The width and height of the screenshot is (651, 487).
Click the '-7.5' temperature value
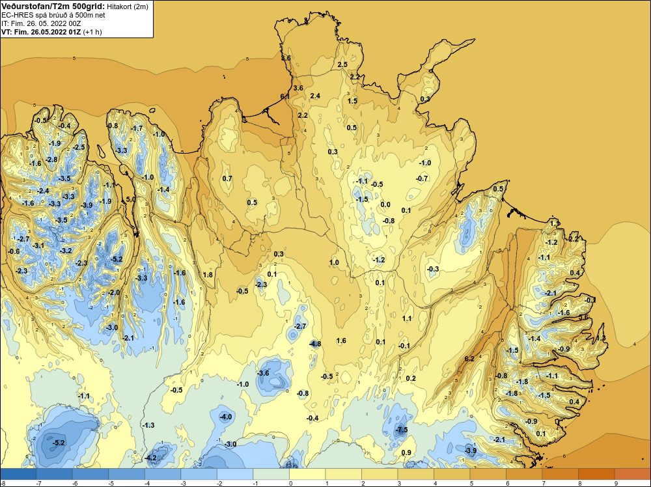[400, 430]
